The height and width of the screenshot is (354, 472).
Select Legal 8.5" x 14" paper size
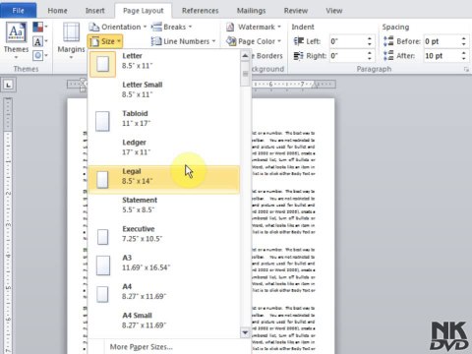pyautogui.click(x=164, y=179)
